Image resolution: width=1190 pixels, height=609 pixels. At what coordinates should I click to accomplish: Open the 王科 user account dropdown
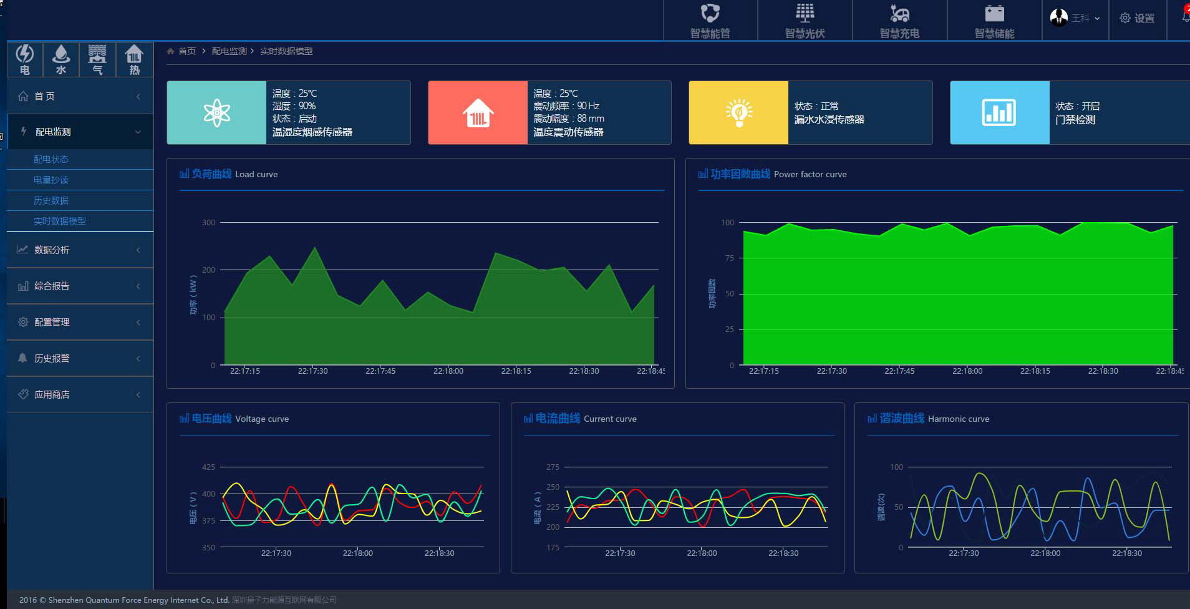click(x=1075, y=18)
